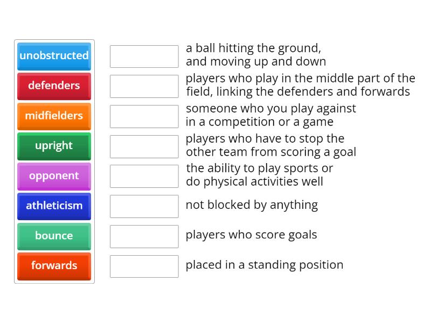The image size is (431, 323).
Task: Select the orange 'midfielders' tile
Action: pos(54,116)
